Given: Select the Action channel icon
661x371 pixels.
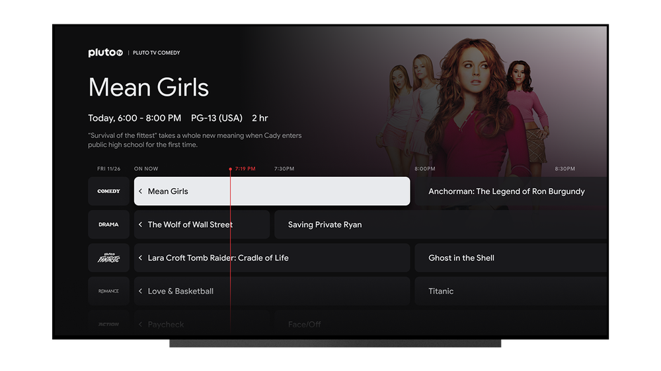Looking at the screenshot, I should (109, 324).
